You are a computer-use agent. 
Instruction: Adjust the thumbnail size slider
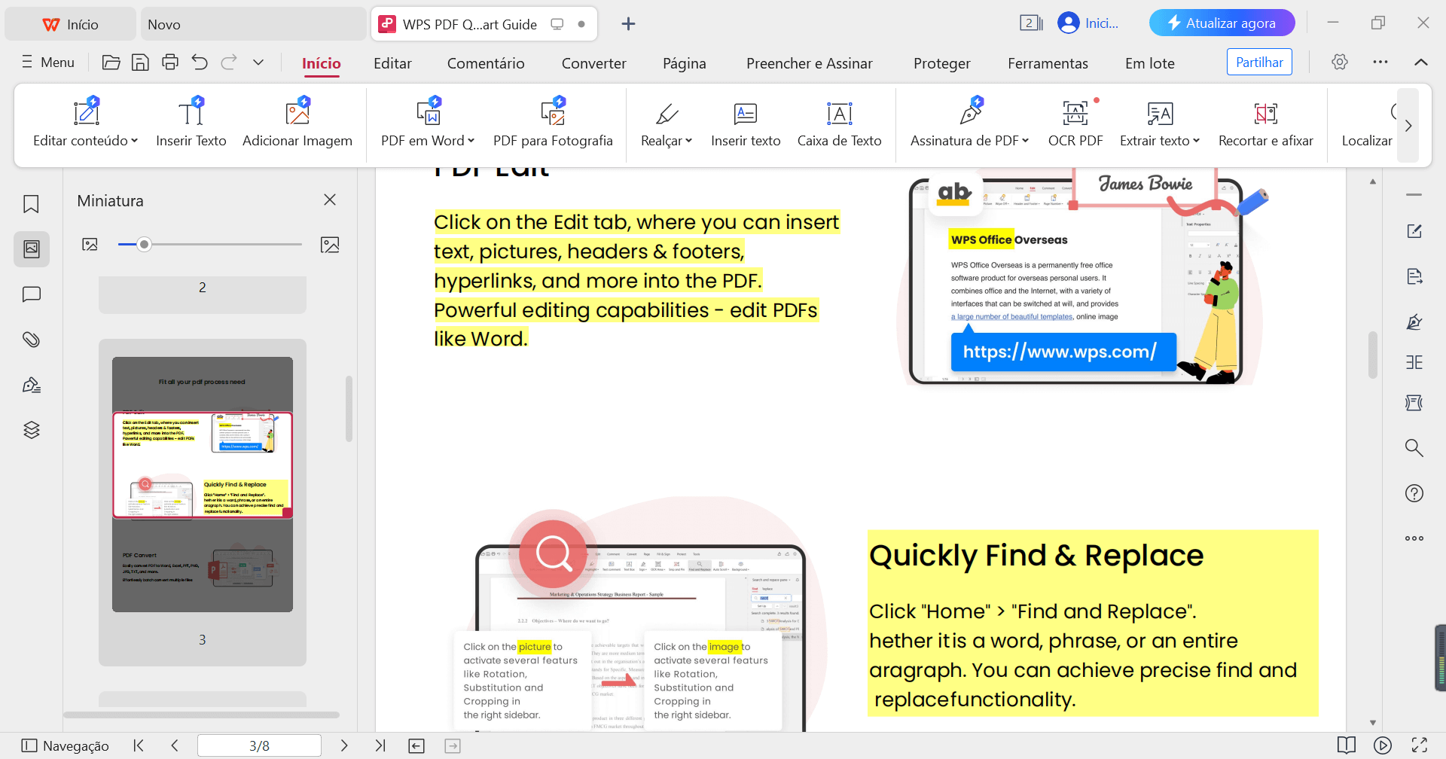coord(145,244)
